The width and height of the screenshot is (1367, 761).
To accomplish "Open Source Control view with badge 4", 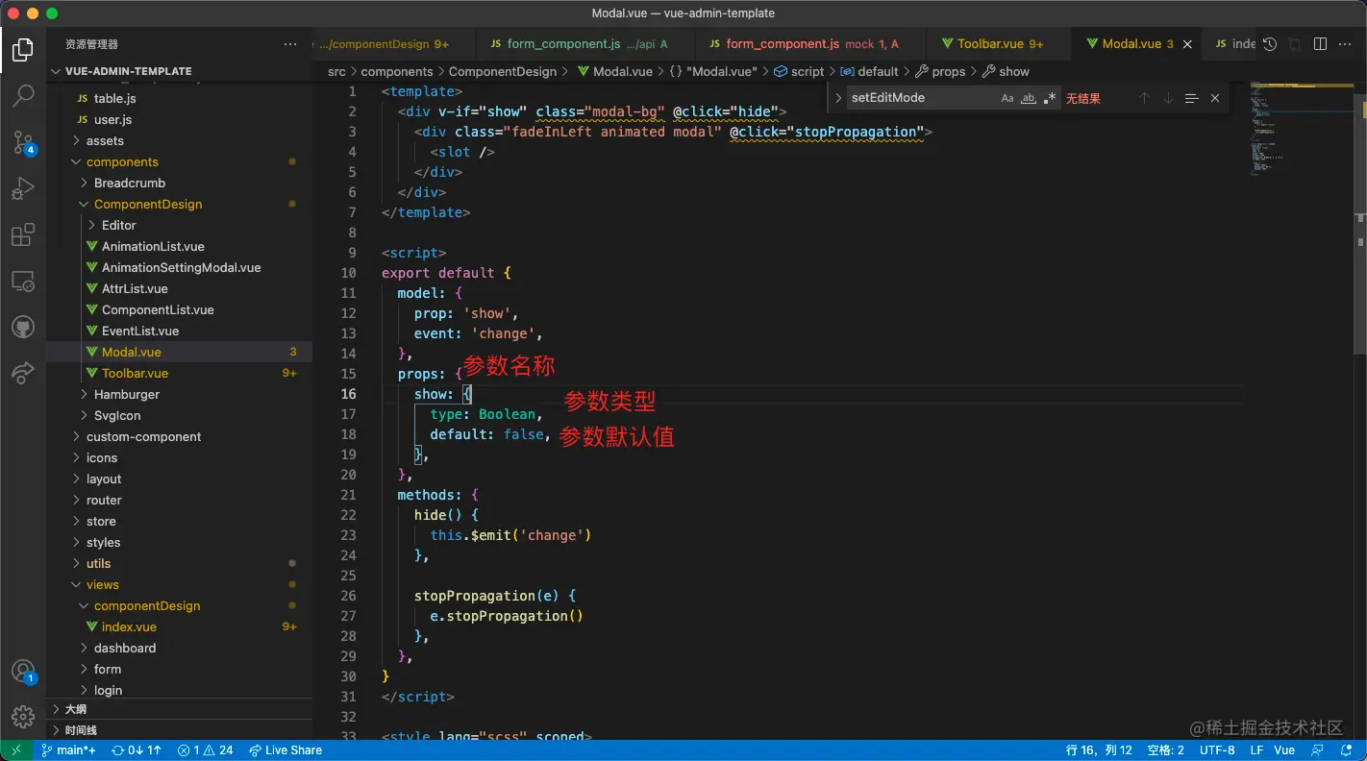I will (x=23, y=142).
